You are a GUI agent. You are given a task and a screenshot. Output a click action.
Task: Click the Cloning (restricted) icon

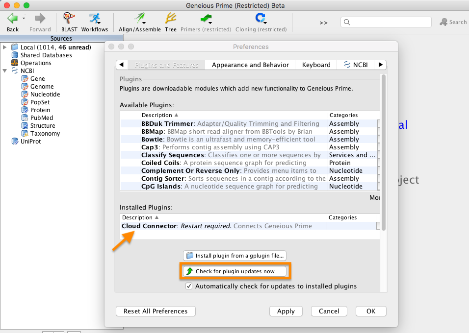tap(261, 19)
